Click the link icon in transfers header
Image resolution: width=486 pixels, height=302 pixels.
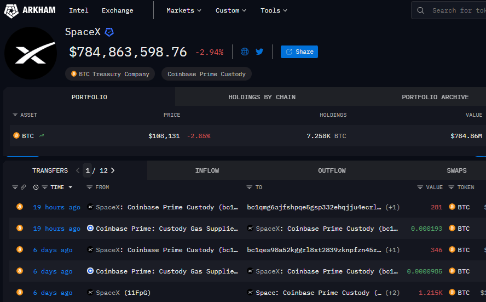point(23,187)
